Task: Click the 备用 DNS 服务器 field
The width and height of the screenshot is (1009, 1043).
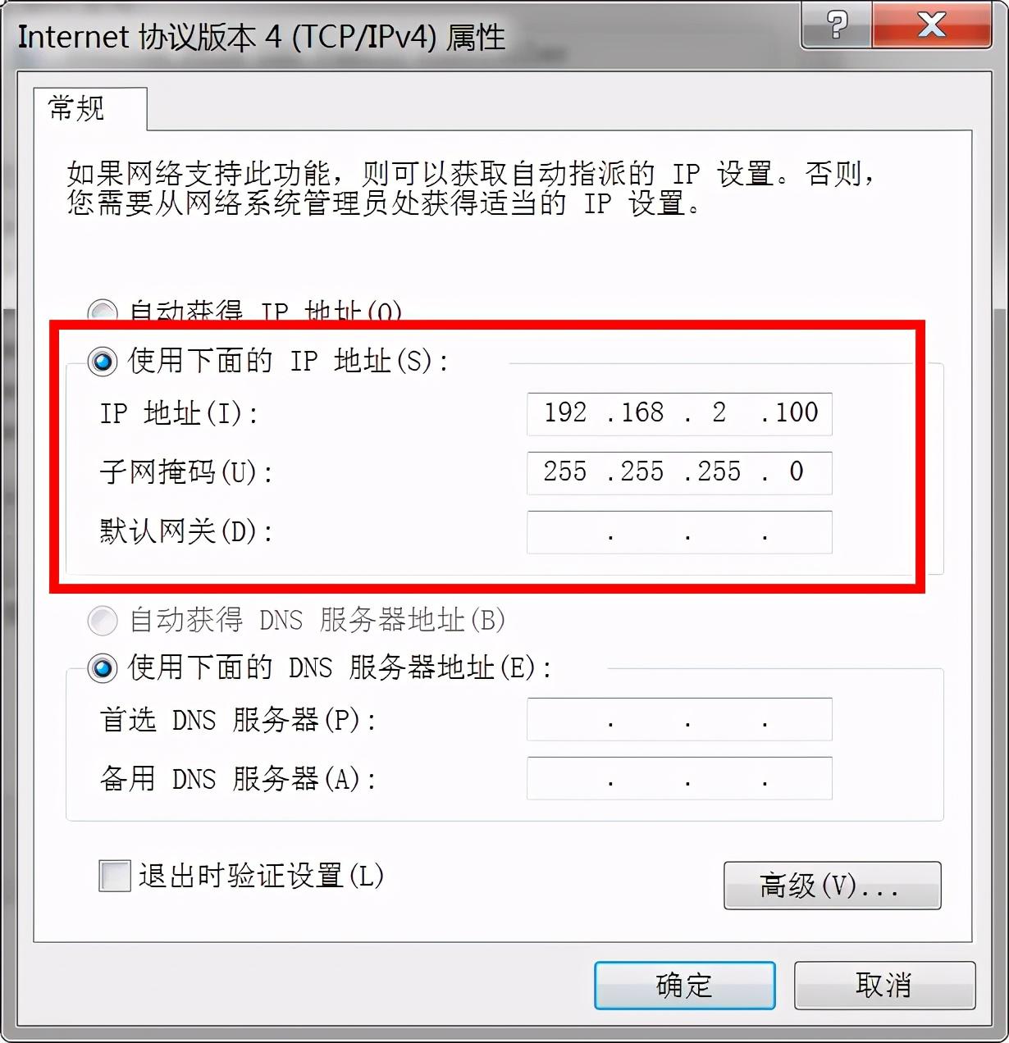Action: coord(679,778)
